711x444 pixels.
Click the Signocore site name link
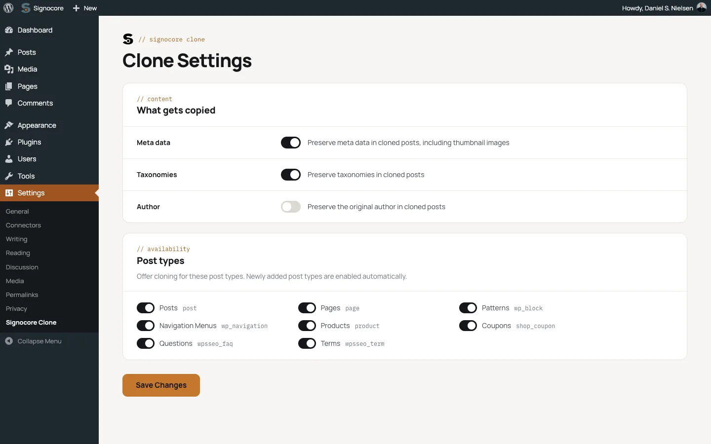pyautogui.click(x=48, y=8)
